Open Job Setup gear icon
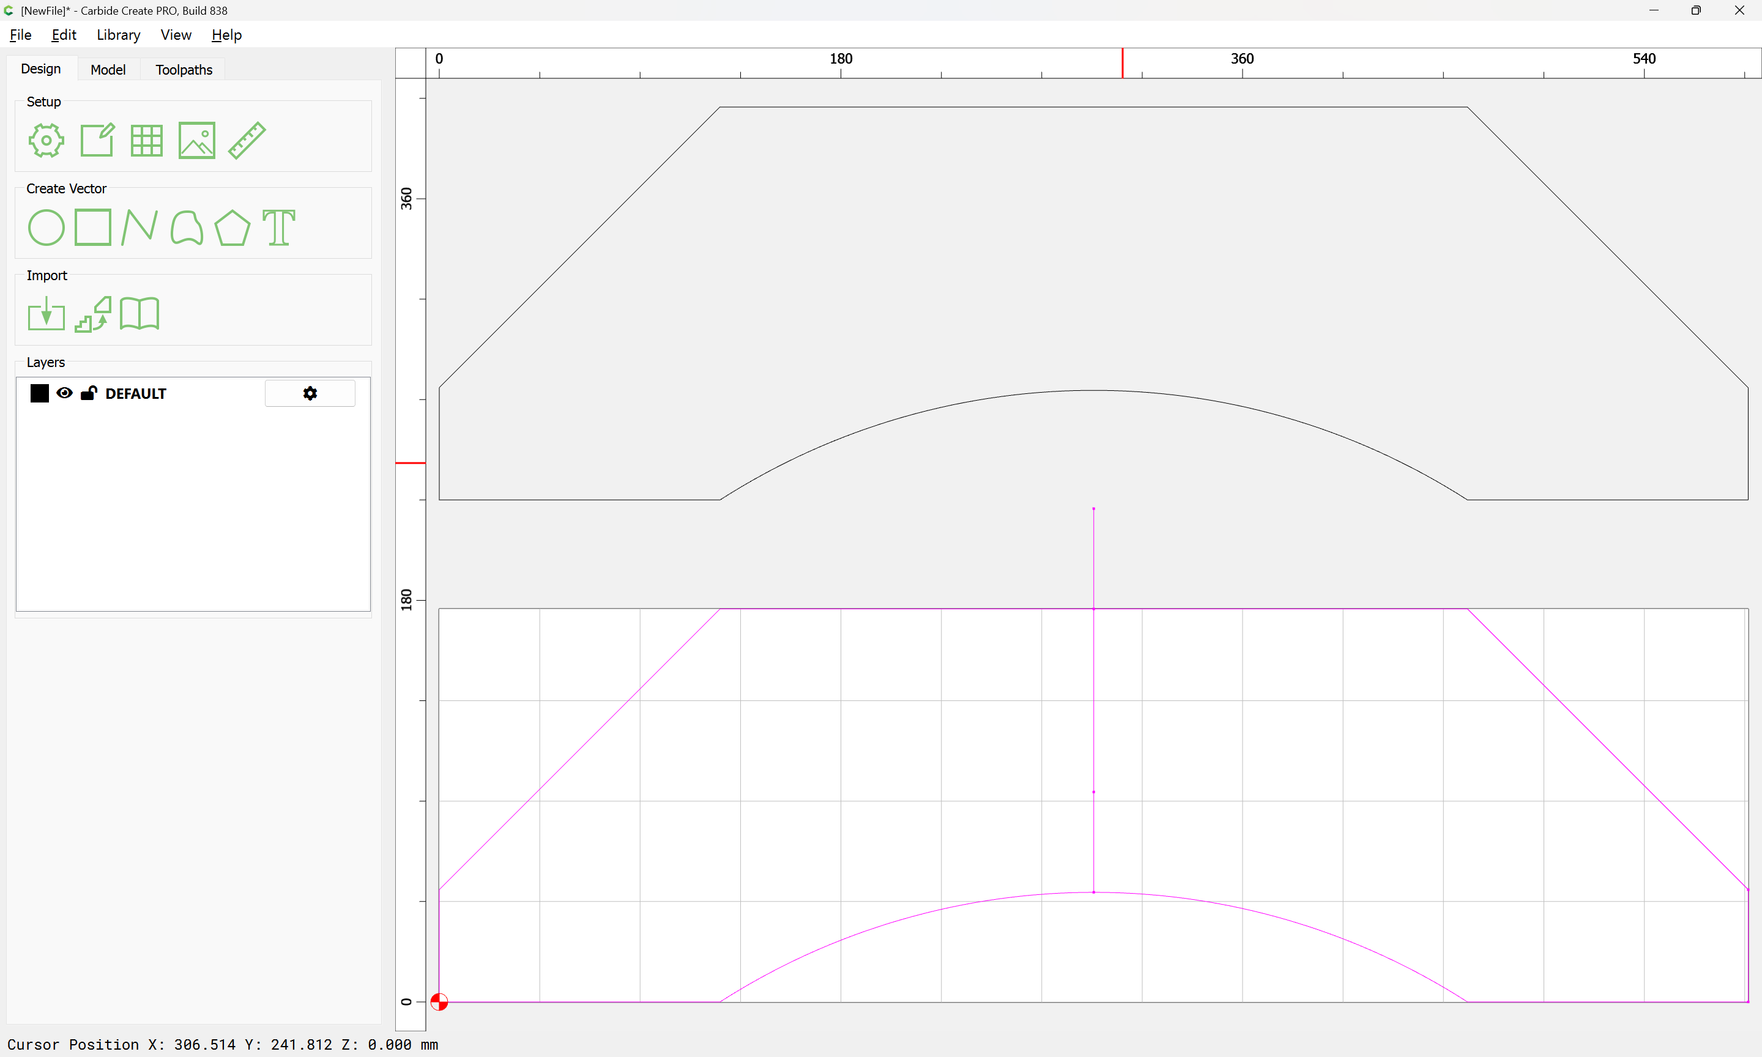 (x=46, y=140)
